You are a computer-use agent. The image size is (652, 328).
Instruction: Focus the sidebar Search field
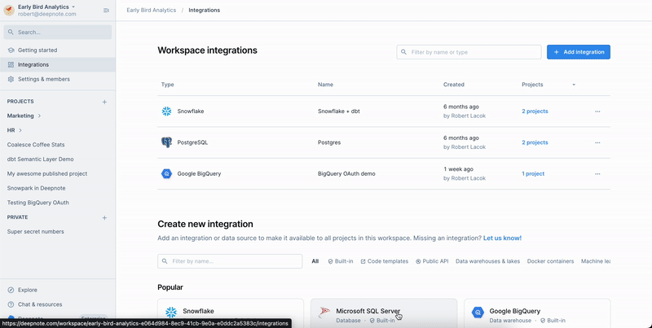[58, 32]
